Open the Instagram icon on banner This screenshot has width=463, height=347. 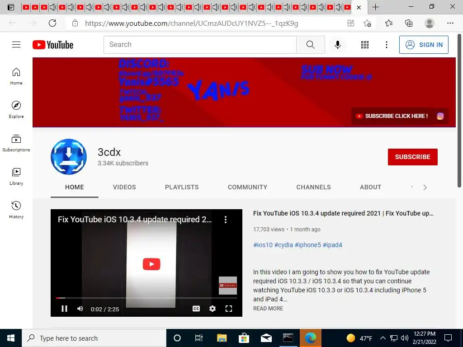[x=440, y=116]
